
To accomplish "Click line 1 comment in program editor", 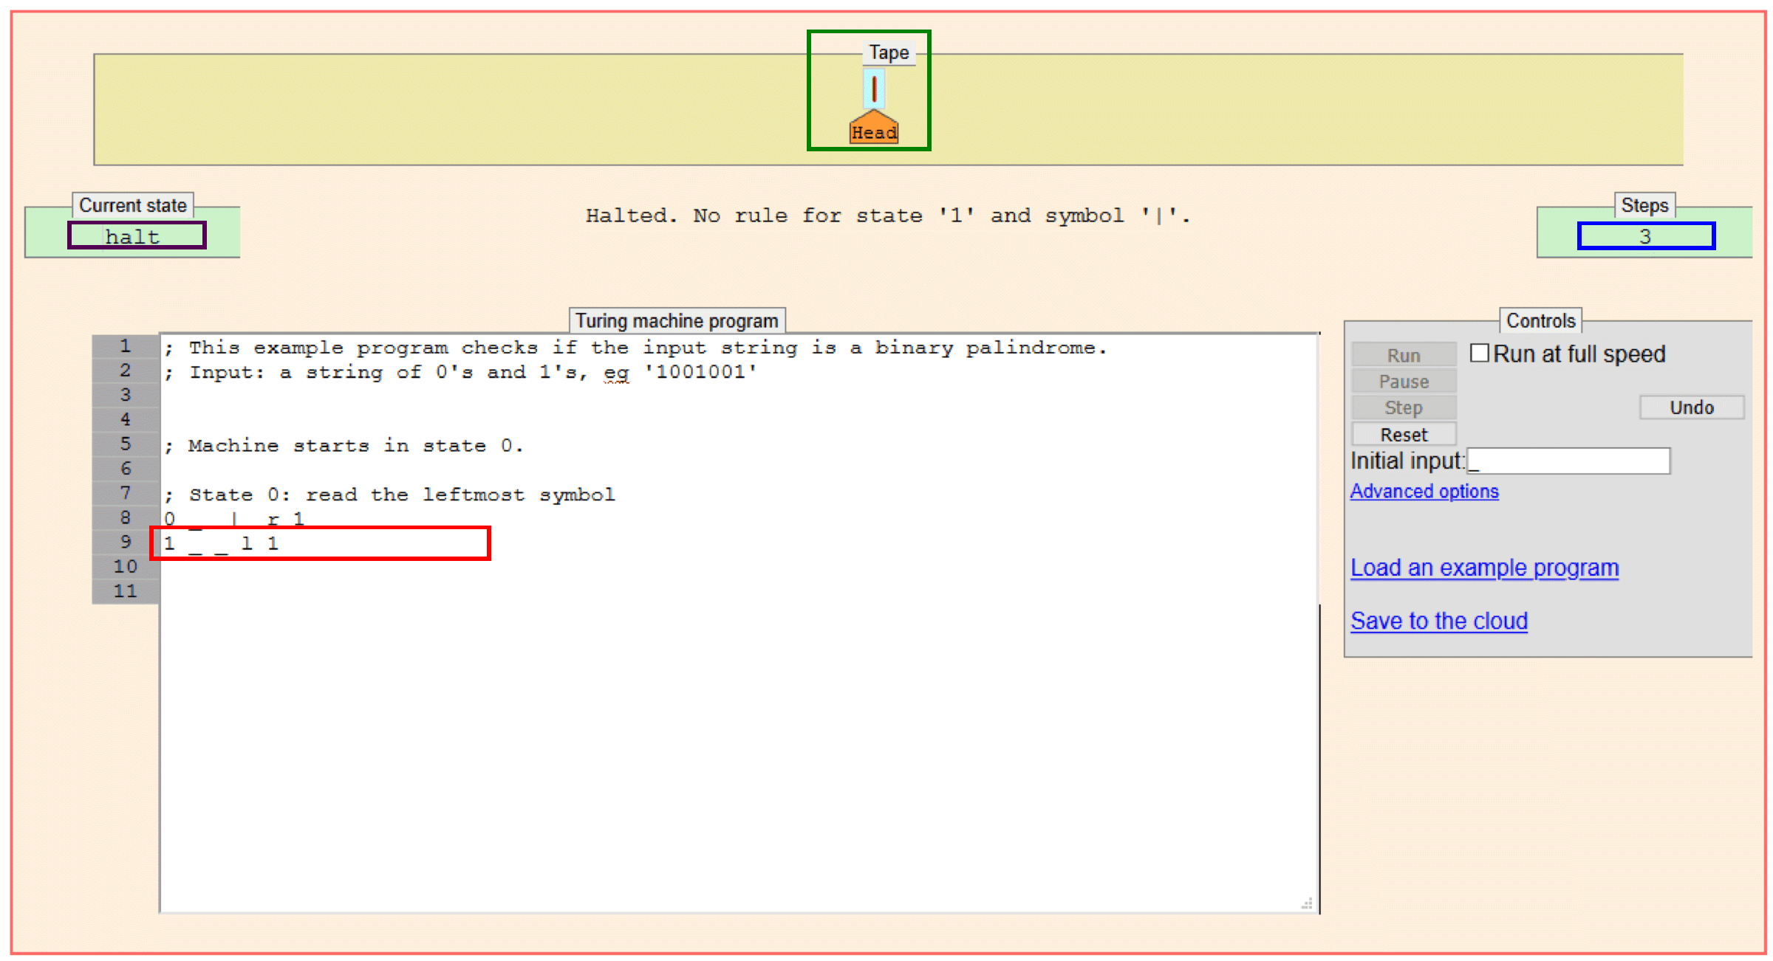I will (x=635, y=348).
